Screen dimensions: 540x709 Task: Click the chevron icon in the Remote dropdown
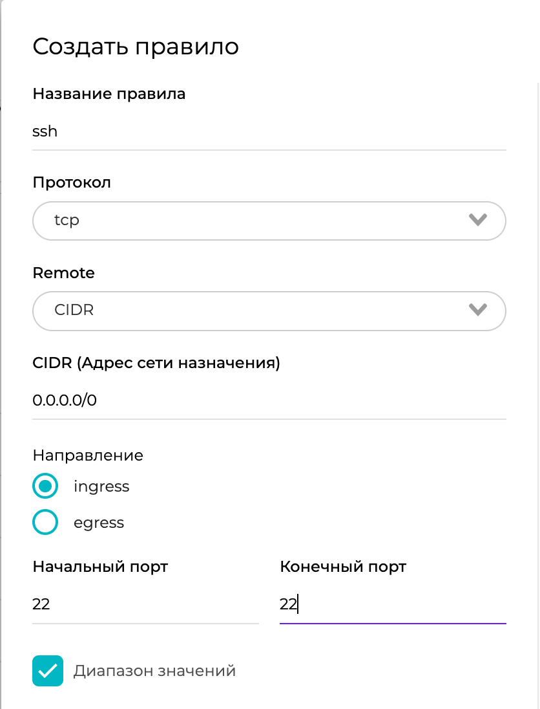pos(477,310)
